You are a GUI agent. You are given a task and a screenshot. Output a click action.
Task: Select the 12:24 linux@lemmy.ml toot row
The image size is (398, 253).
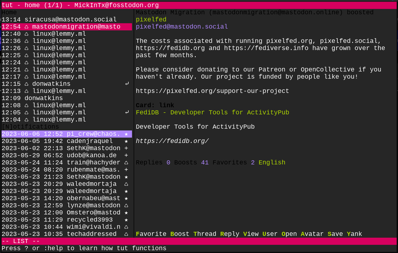point(67,63)
